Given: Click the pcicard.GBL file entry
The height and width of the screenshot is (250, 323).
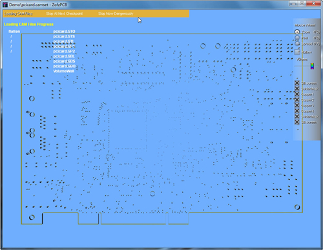Looking at the screenshot, I should click(64, 56).
